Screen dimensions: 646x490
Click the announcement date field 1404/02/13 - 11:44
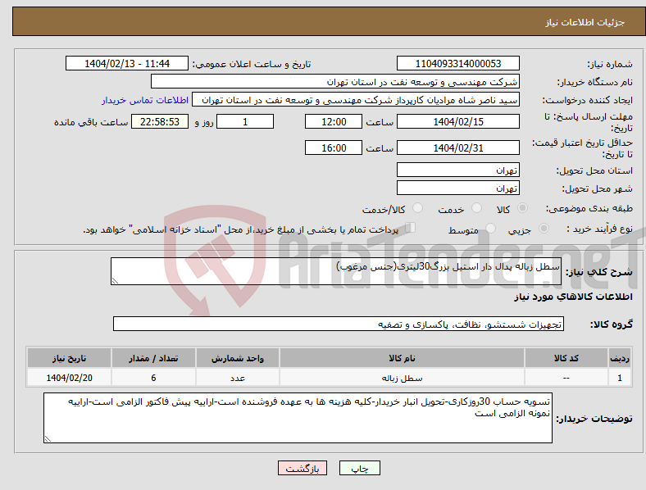tap(127, 63)
